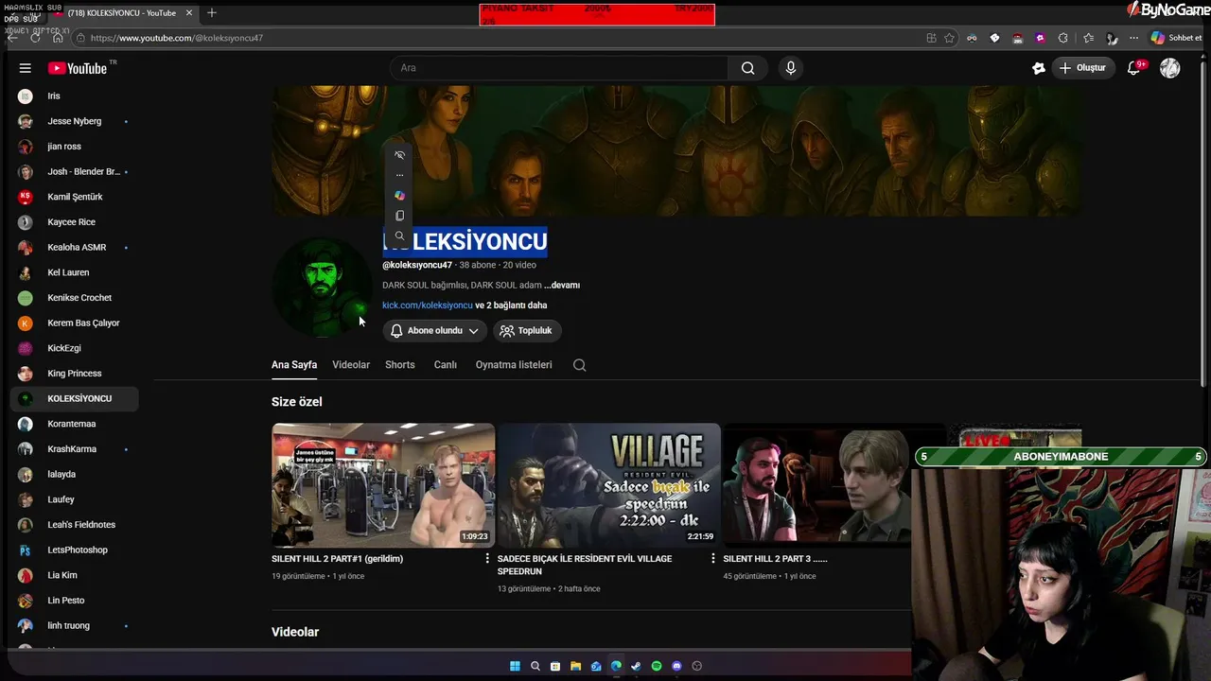Open KrashKarma subscription in sidebar

point(74,449)
